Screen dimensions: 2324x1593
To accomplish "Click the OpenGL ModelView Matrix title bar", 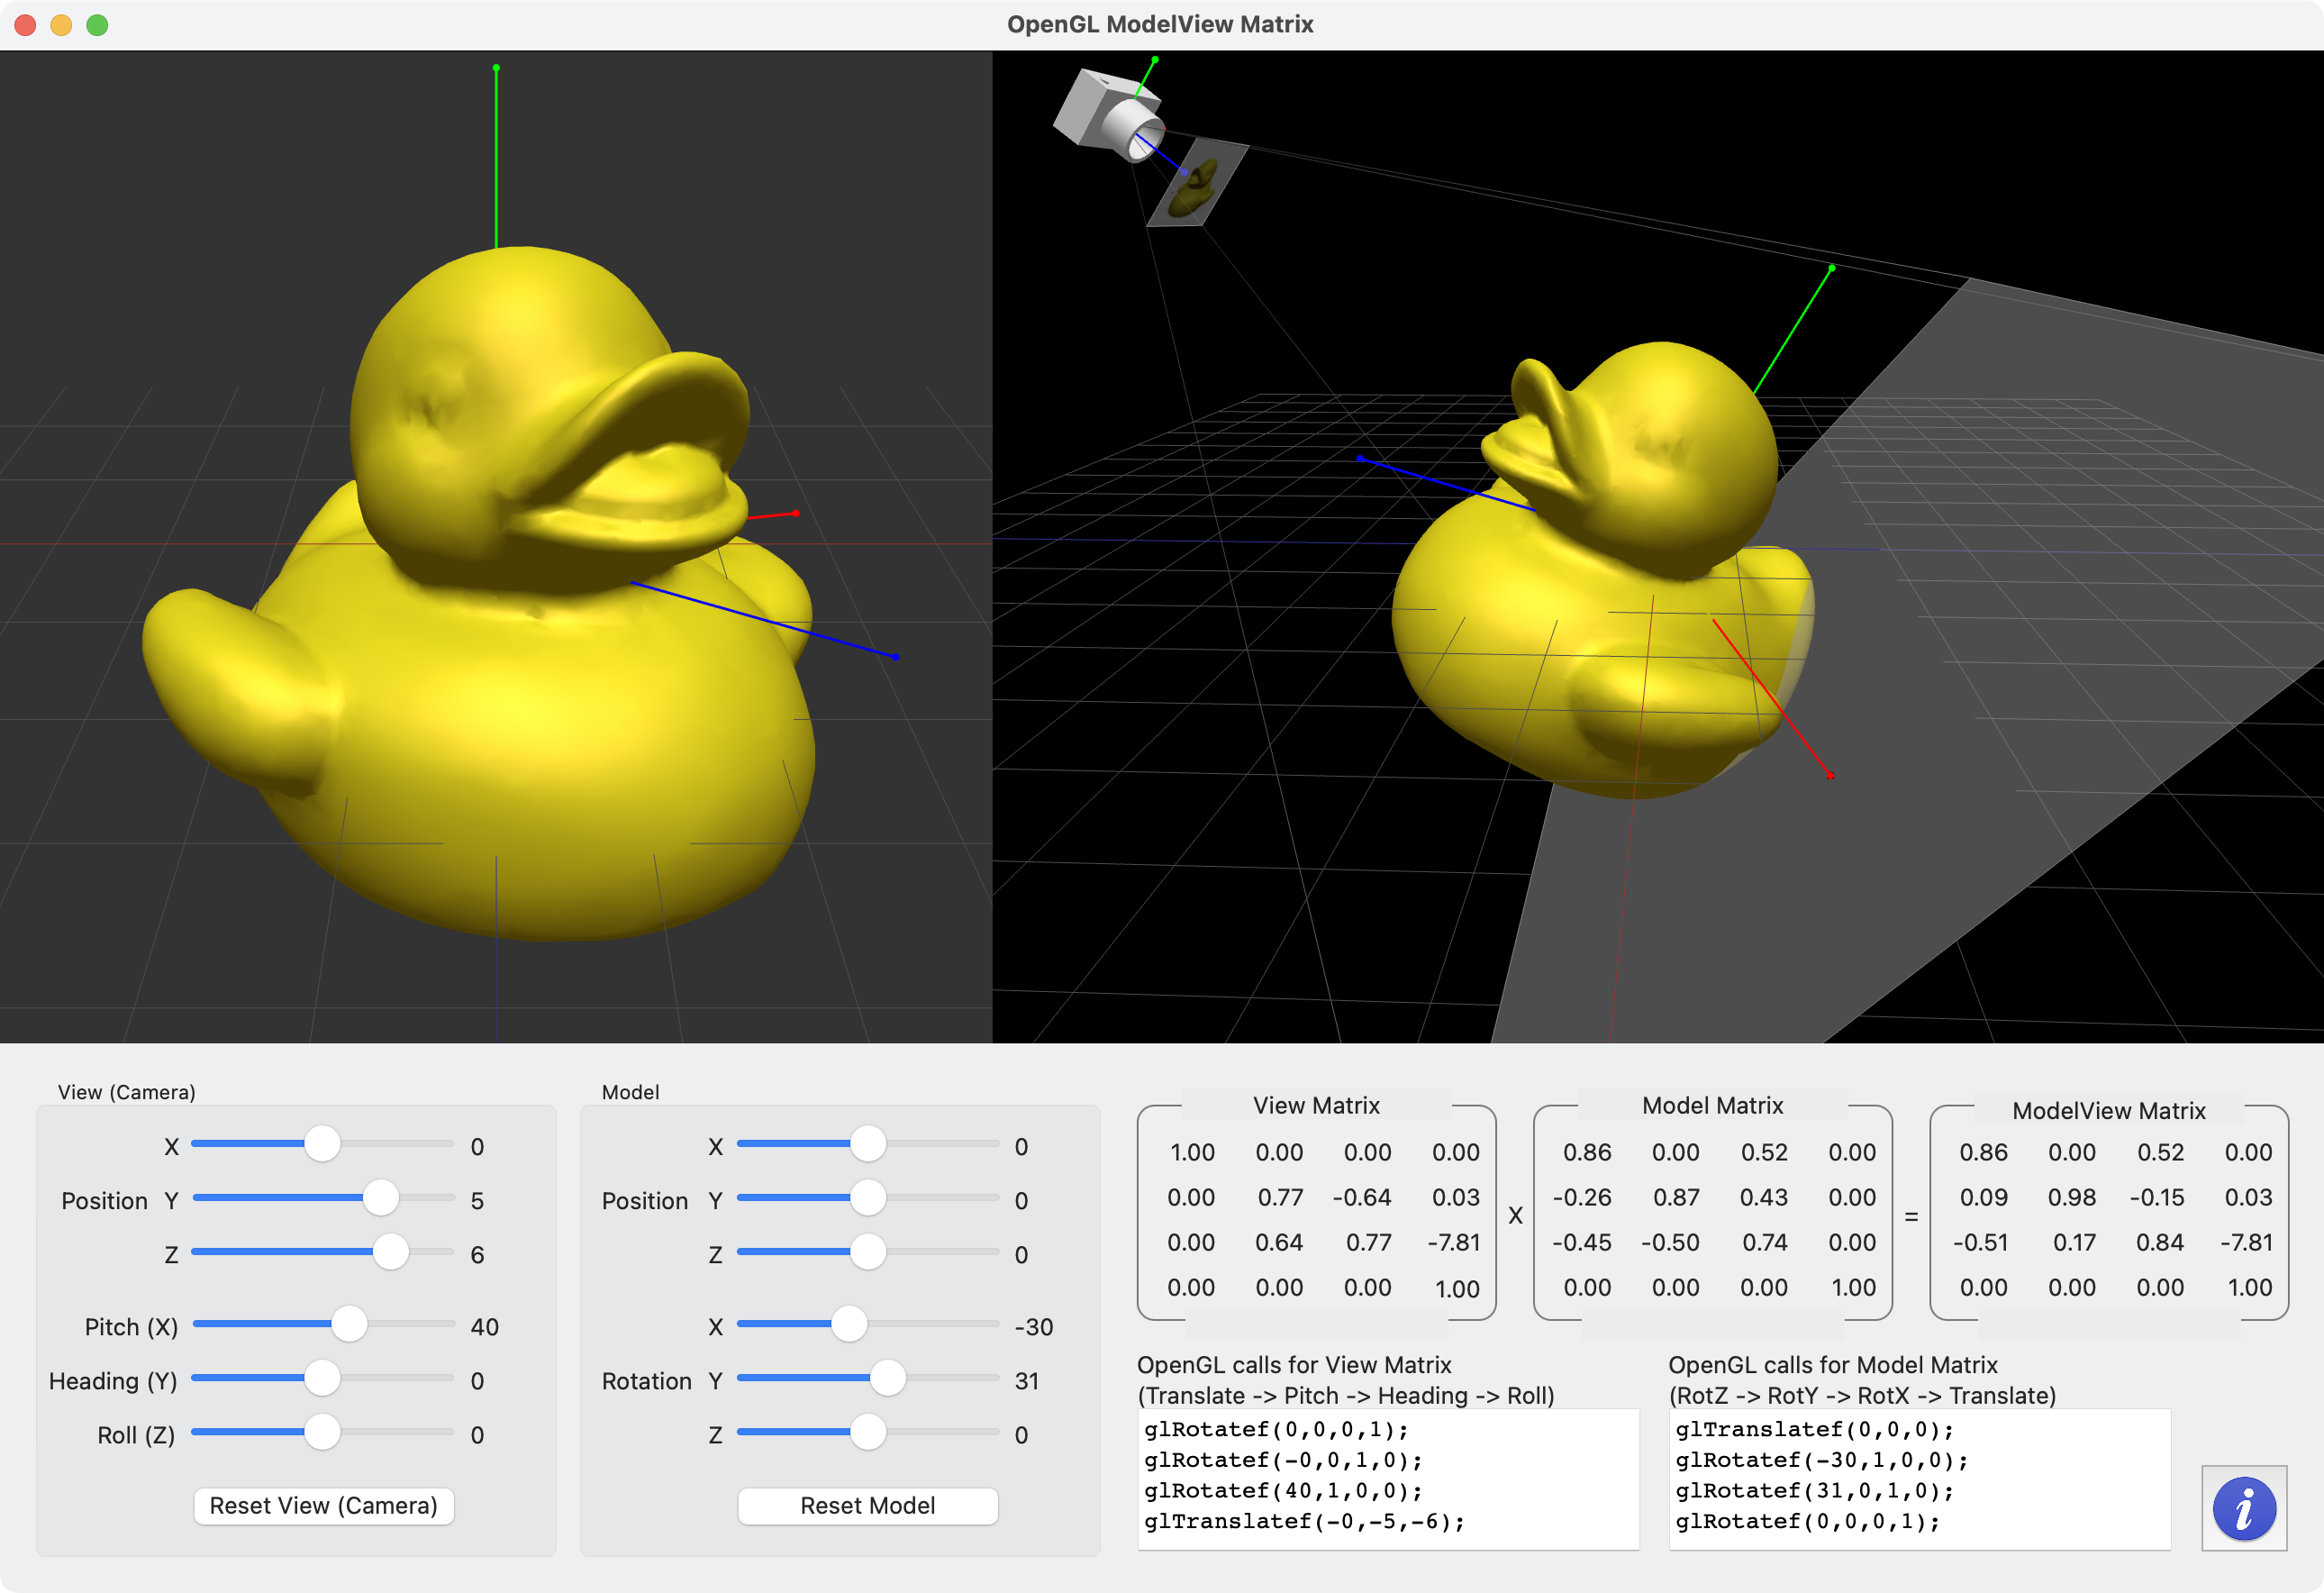I will click(x=1161, y=24).
